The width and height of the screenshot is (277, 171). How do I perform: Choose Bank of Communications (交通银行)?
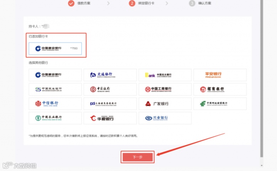pos(110,75)
